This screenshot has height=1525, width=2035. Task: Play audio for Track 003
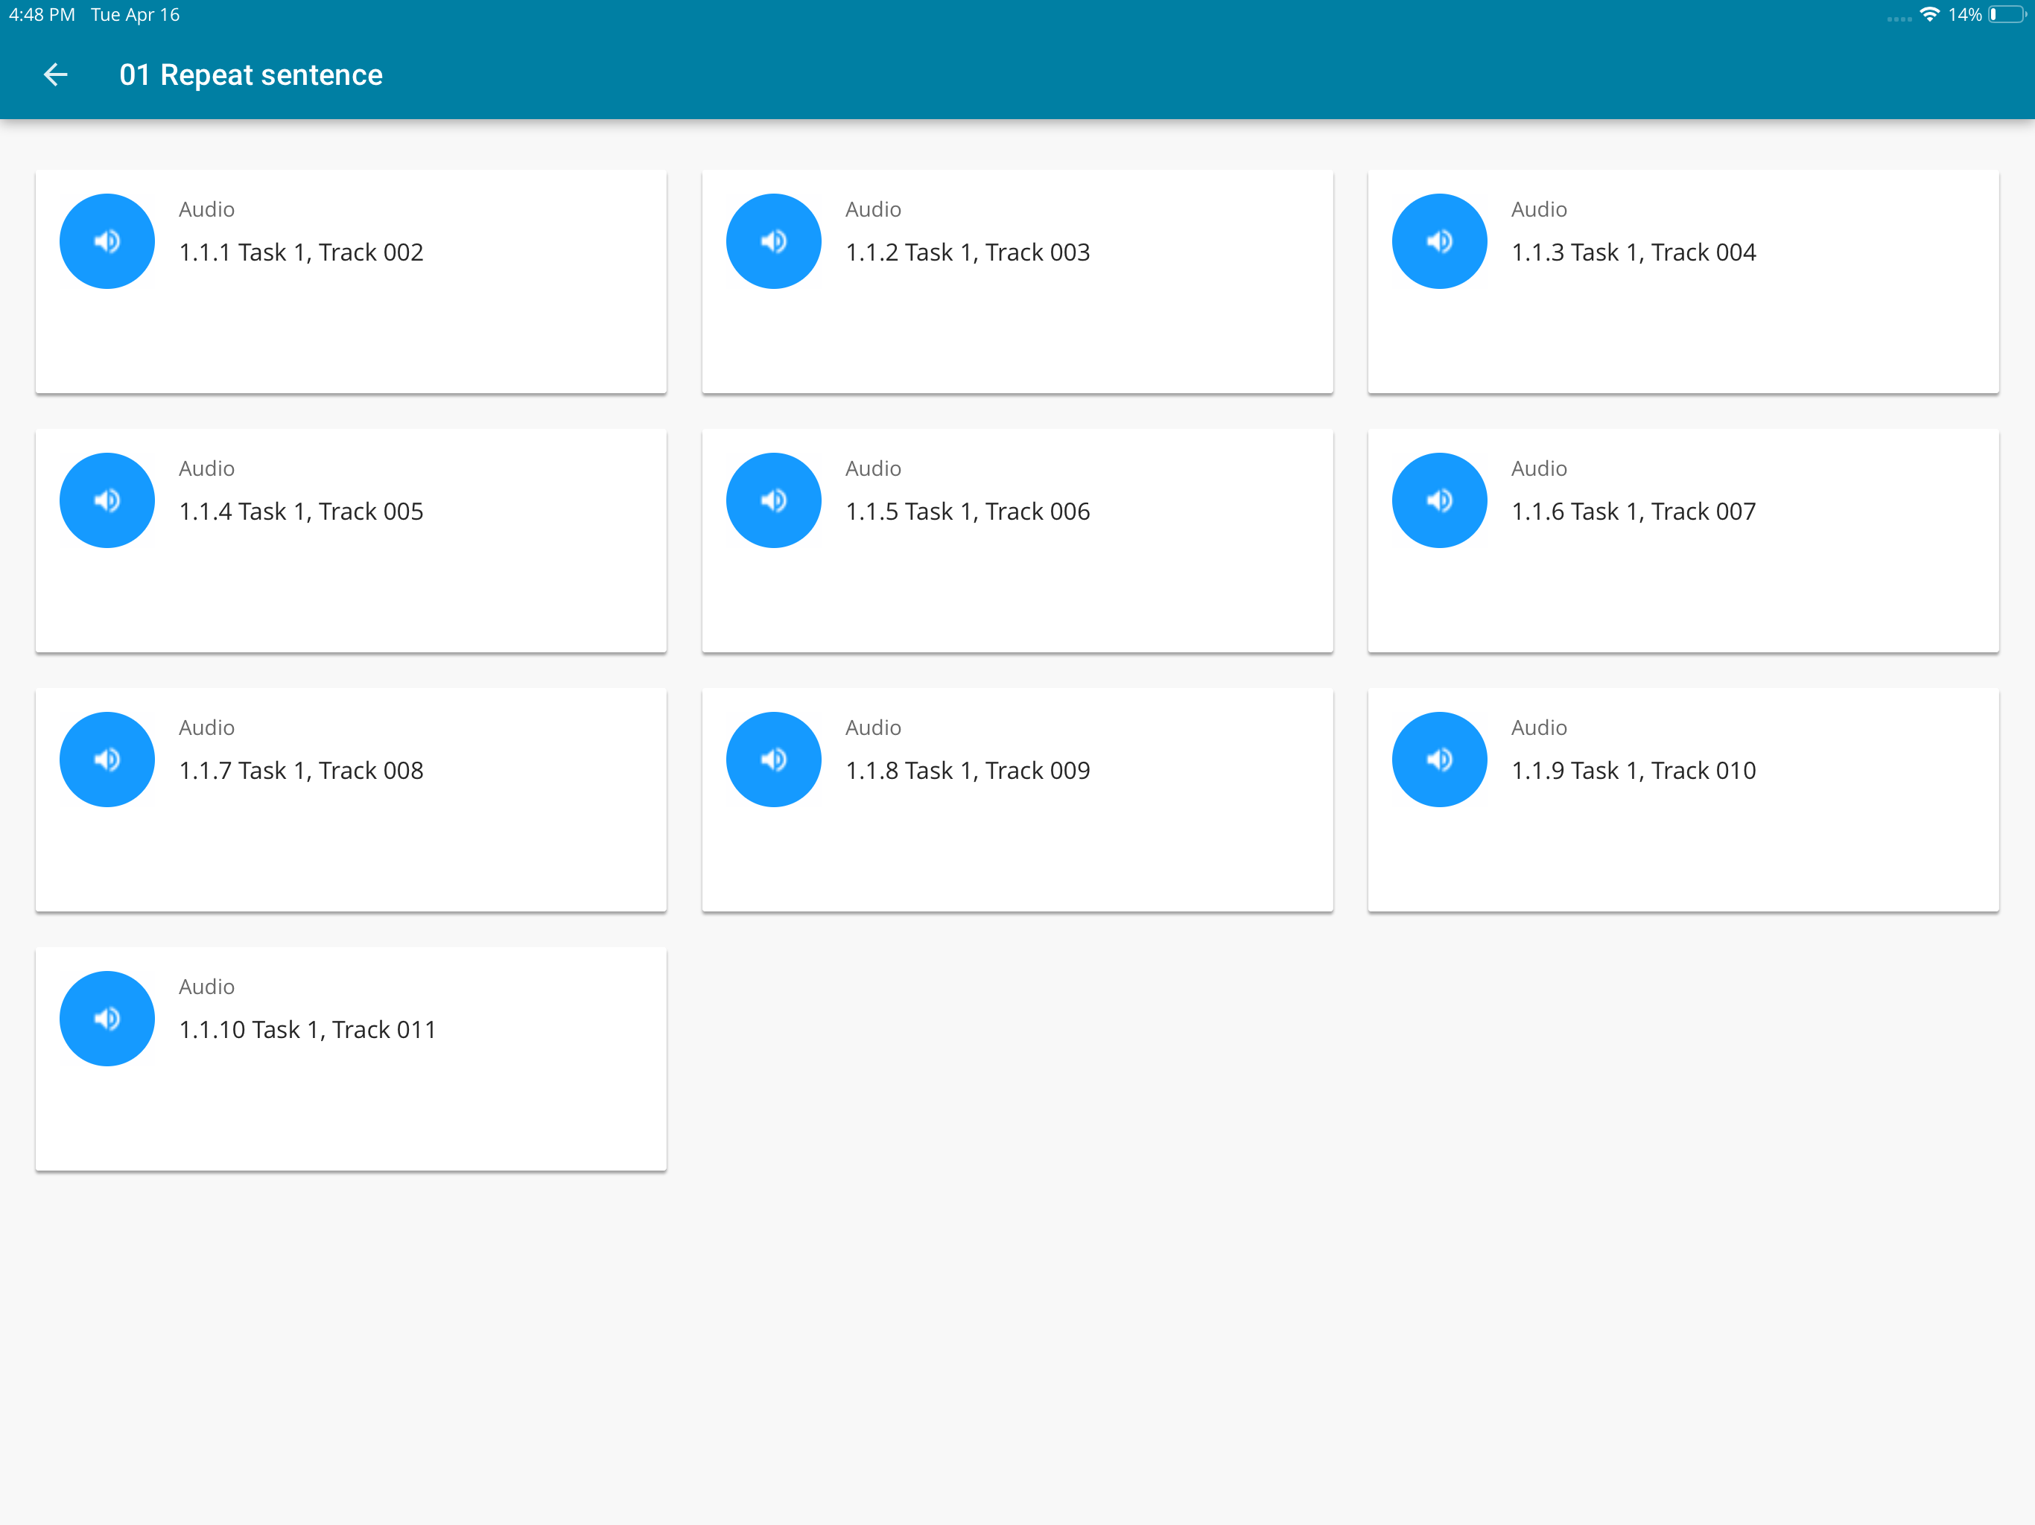(774, 241)
